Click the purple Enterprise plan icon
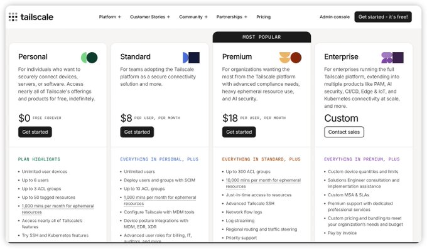 click(x=392, y=58)
